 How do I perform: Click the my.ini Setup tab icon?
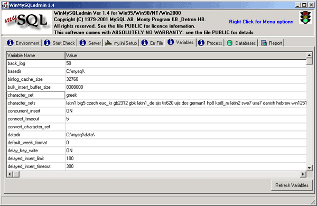(108, 43)
